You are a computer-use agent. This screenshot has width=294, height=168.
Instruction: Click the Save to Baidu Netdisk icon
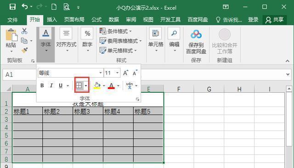196,34
